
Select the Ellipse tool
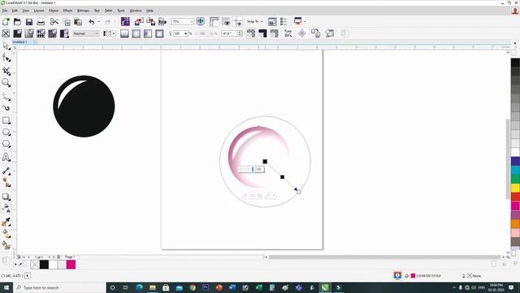pyautogui.click(x=6, y=132)
